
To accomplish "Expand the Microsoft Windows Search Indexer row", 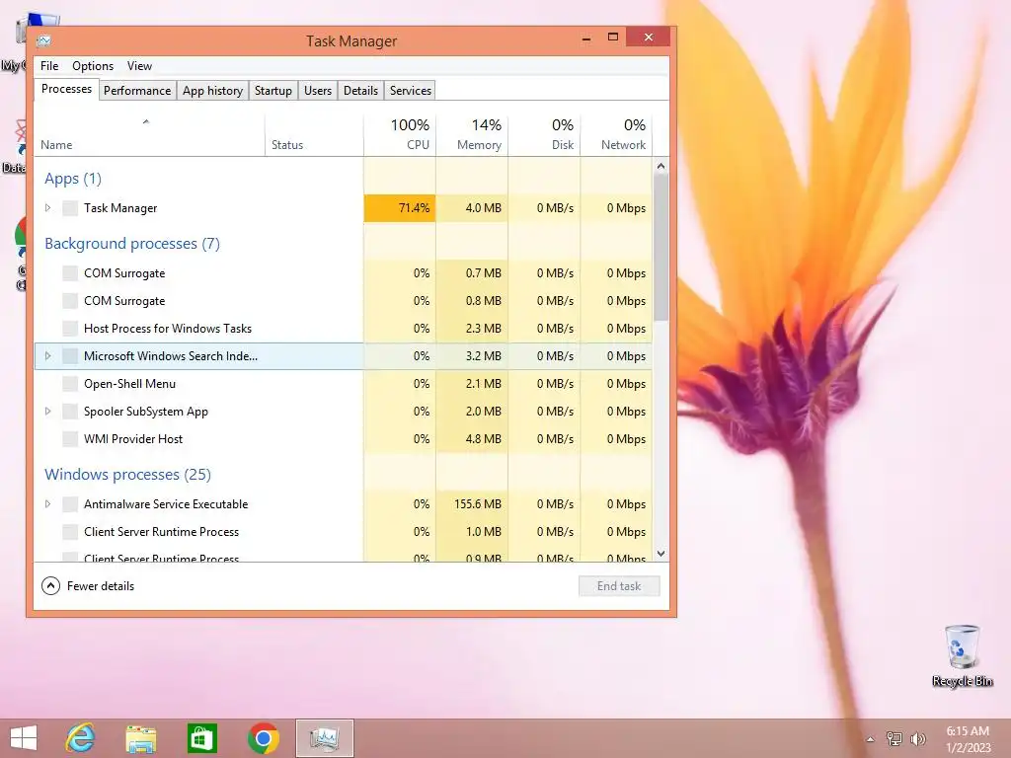I will [x=47, y=355].
